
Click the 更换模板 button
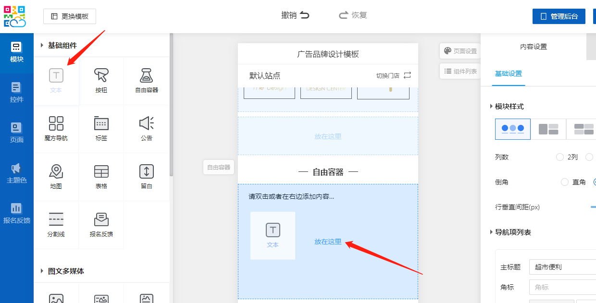pyautogui.click(x=70, y=16)
